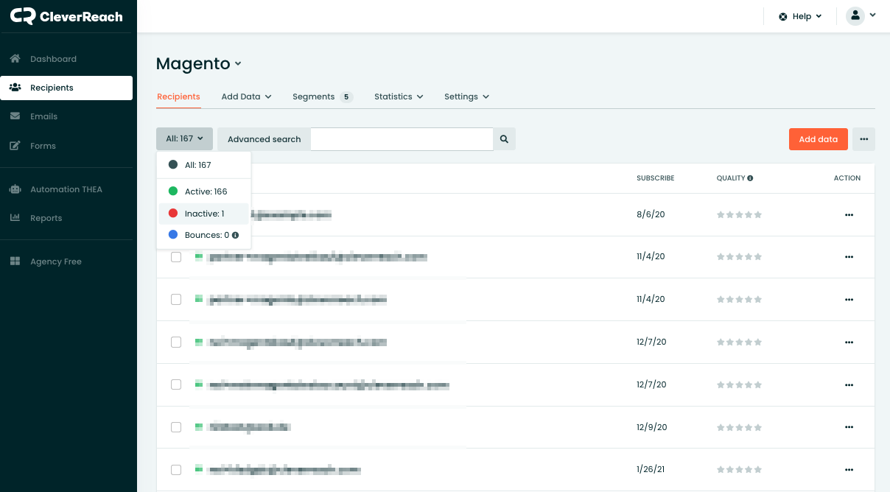Image resolution: width=890 pixels, height=492 pixels.
Task: Click the Recipients people icon
Action: 15,88
